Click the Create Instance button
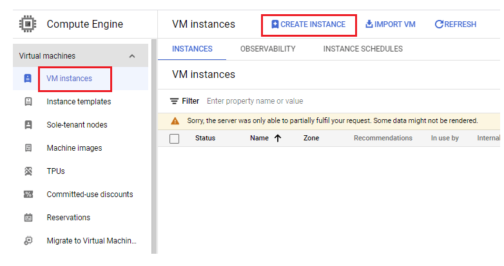504x266 pixels. [309, 24]
